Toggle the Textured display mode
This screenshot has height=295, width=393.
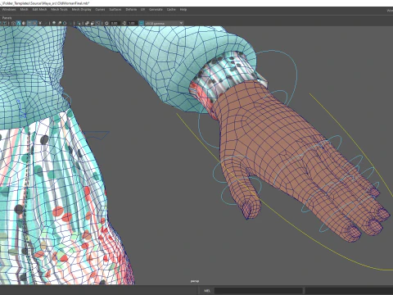(34, 23)
